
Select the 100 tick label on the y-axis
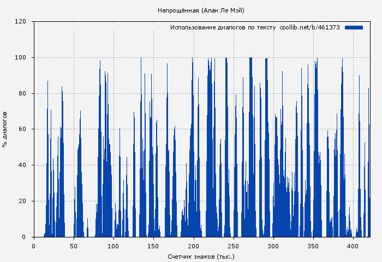pos(21,58)
